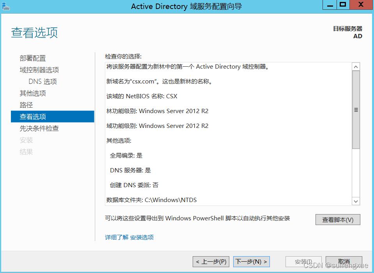The image size is (374, 273).
Task: Click the wizard title bar server icon
Action: pos(5,5)
